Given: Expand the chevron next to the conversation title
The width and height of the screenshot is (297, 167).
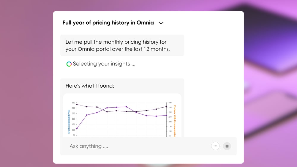Looking at the screenshot, I should [x=161, y=23].
